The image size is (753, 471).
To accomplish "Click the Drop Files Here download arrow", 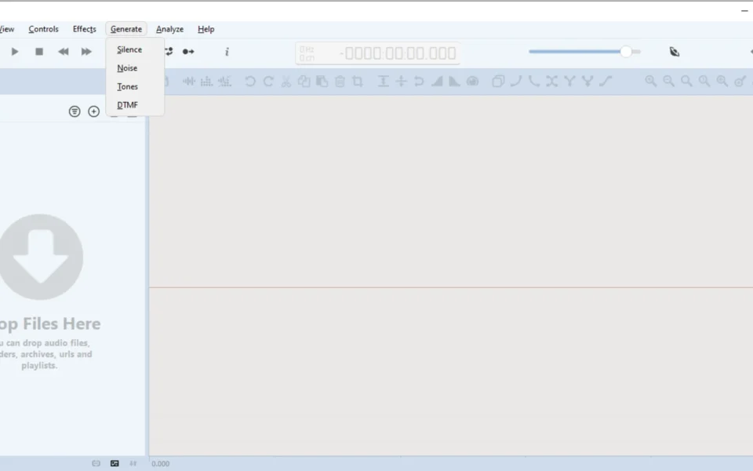I will tap(40, 257).
